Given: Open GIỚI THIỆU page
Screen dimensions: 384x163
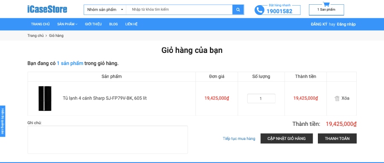Looking at the screenshot, I should point(93,24).
